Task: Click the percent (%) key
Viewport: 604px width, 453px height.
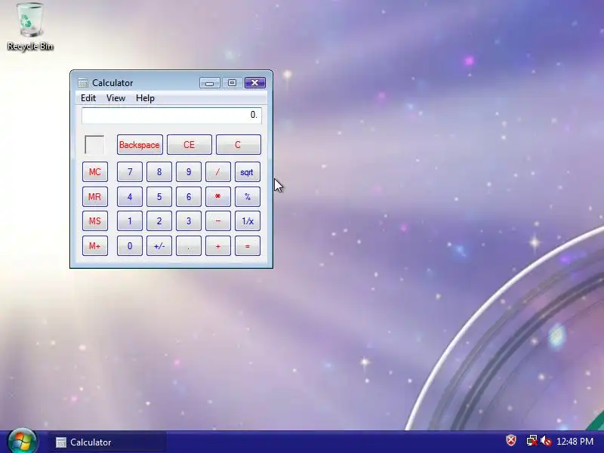Action: [248, 197]
